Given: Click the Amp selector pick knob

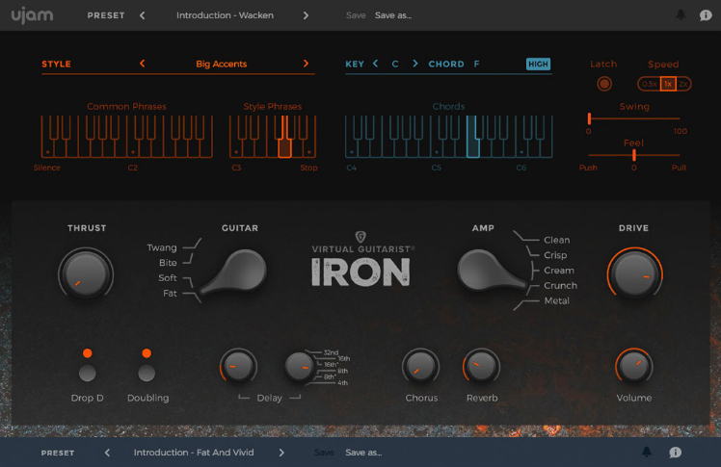Looking at the screenshot, I should click(491, 271).
